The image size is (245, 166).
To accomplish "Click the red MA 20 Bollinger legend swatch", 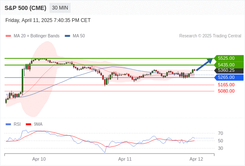I will click(x=8, y=36).
